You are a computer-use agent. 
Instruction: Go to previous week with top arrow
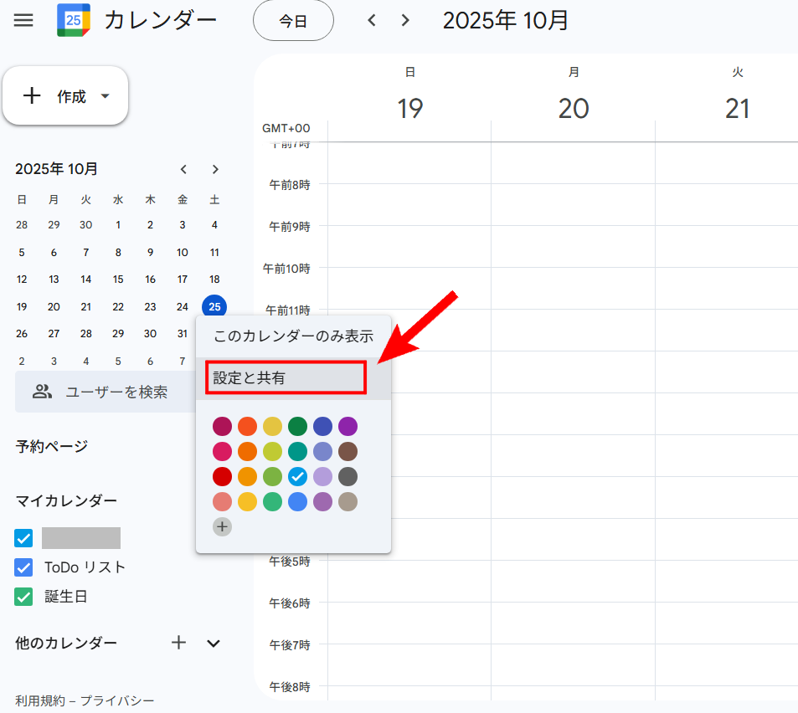373,20
